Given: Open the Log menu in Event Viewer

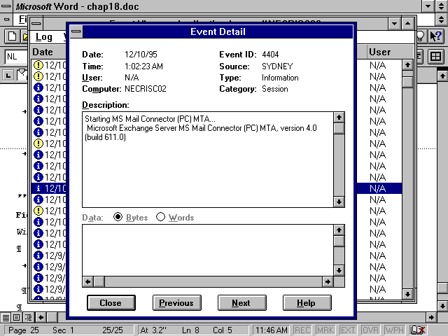Looking at the screenshot, I should tap(43, 37).
